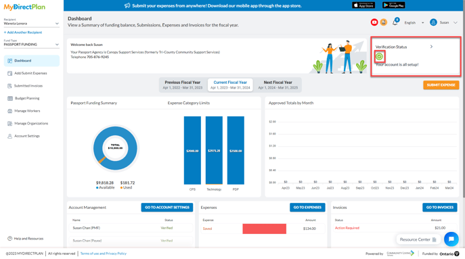The image size is (465, 259).
Task: Switch to Previous Fiscal Year tab
Action: coord(183,85)
